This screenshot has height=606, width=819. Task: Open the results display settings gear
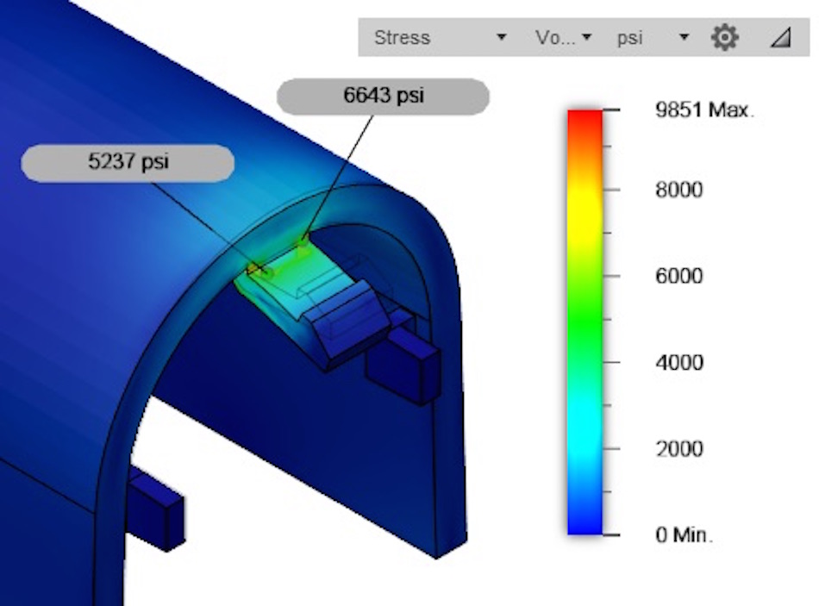pyautogui.click(x=725, y=37)
